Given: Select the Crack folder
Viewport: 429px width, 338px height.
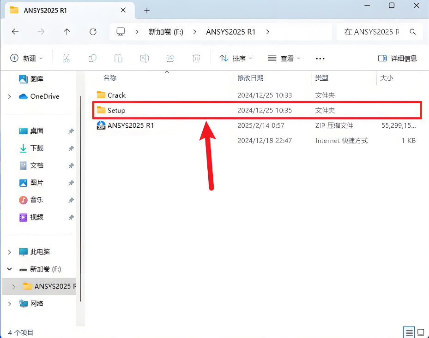Looking at the screenshot, I should [x=257, y=95].
